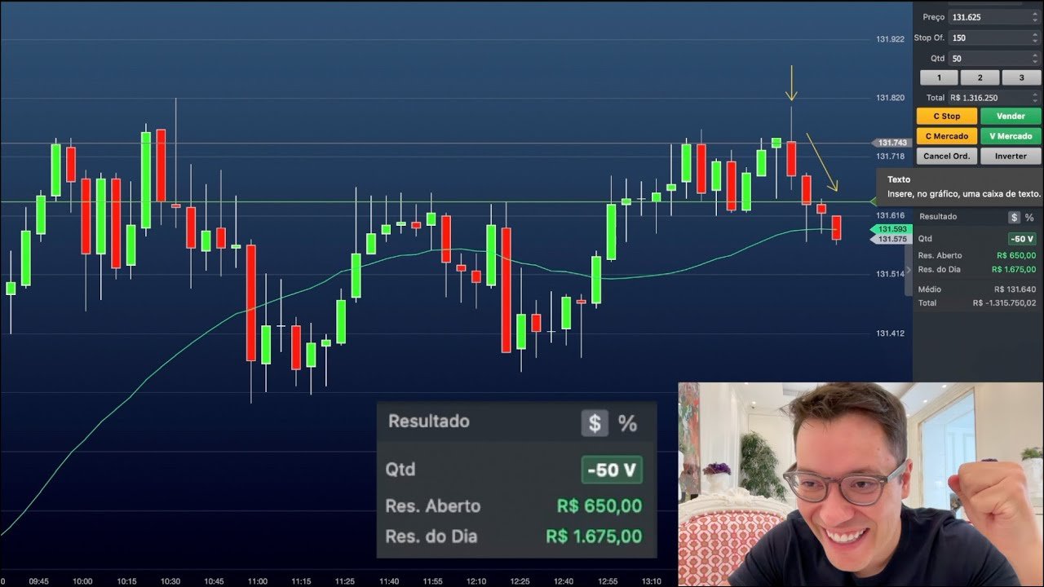Select quantity preset 2
The width and height of the screenshot is (1044, 587).
[x=980, y=77]
